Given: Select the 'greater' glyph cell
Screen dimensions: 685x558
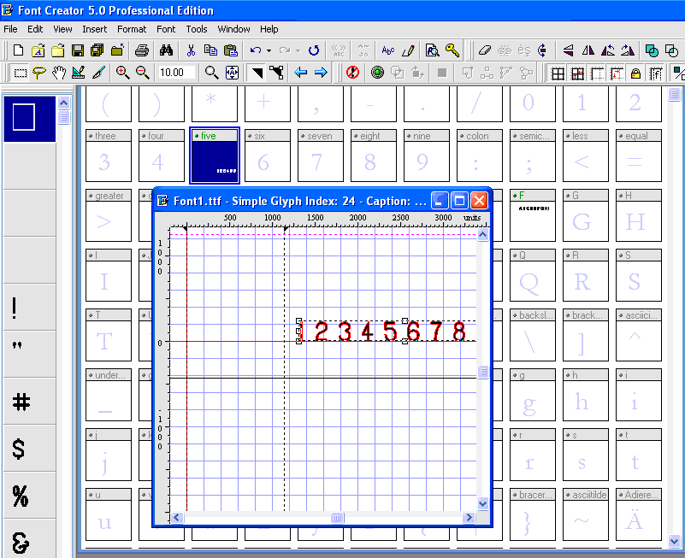Looking at the screenshot, I should click(x=109, y=215).
